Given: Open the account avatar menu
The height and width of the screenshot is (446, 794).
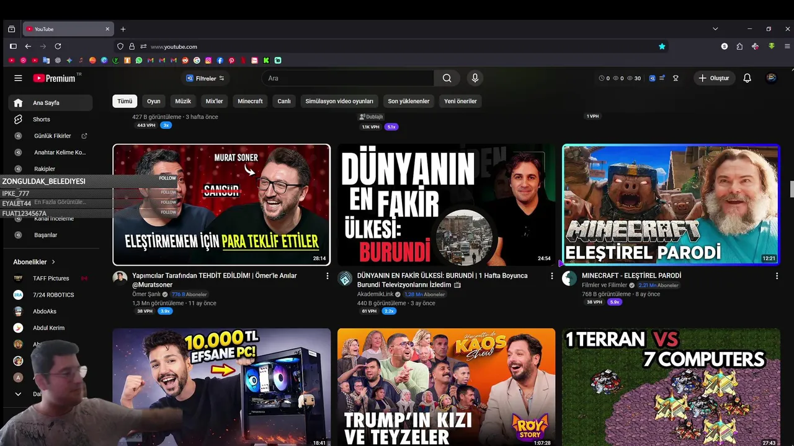Looking at the screenshot, I should coord(772,78).
